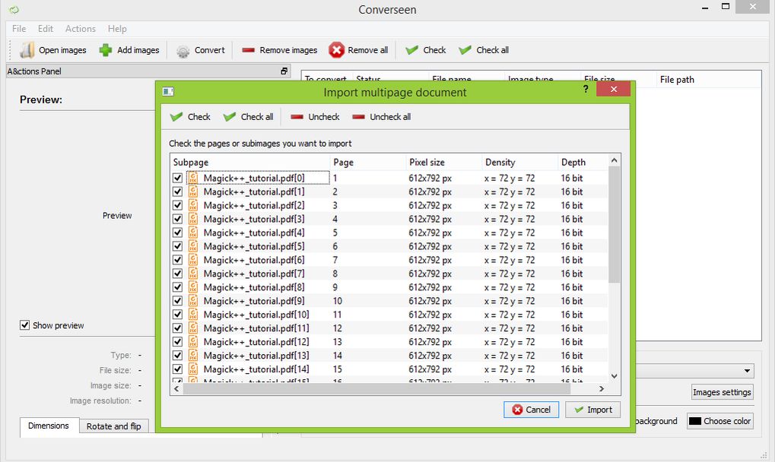Uncheck Magick++_tutorial.pdf[0] checkbox
The image size is (775, 462).
tap(177, 178)
